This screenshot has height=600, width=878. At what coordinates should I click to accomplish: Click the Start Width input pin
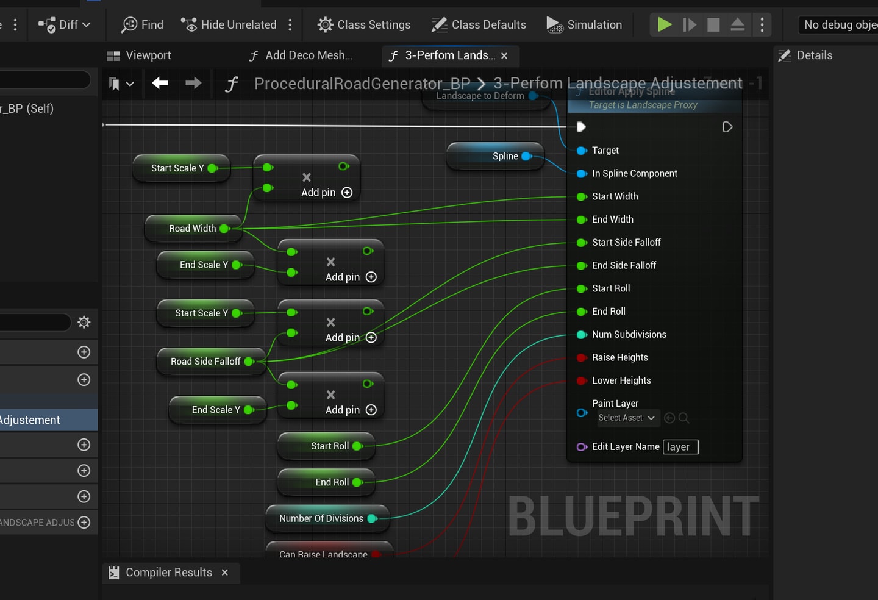pyautogui.click(x=582, y=197)
